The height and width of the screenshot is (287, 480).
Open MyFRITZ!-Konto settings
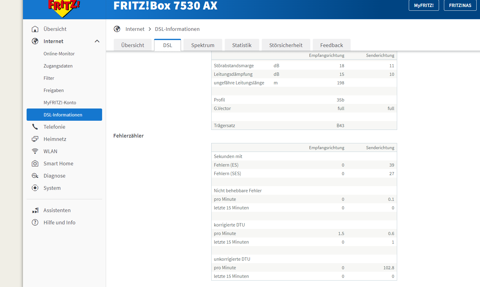point(60,102)
